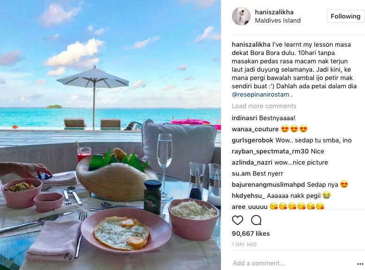Viewport: 365px width, 270px height.
Task: View the 90,667 likes list
Action: [251, 233]
